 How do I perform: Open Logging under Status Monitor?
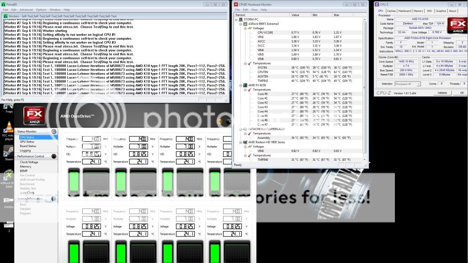(x=25, y=151)
